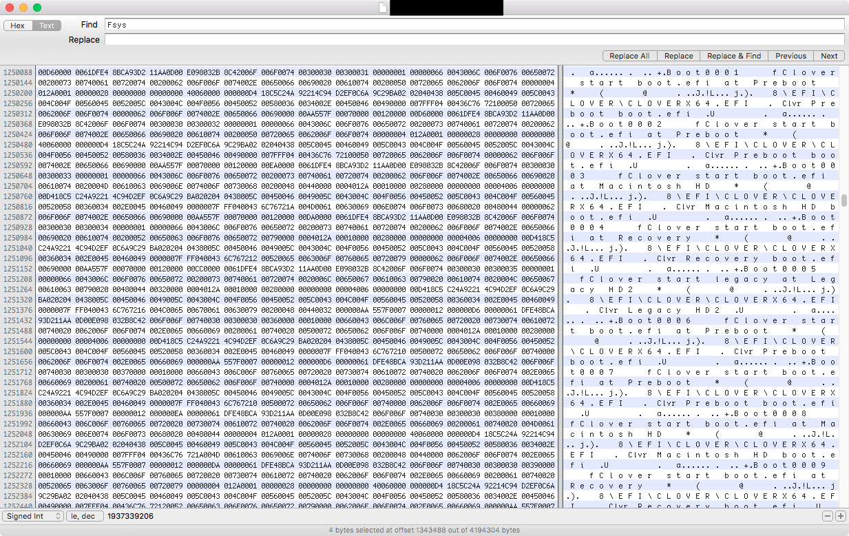The image size is (849, 536).
Task: Switch to Hex find mode
Action: pos(18,25)
